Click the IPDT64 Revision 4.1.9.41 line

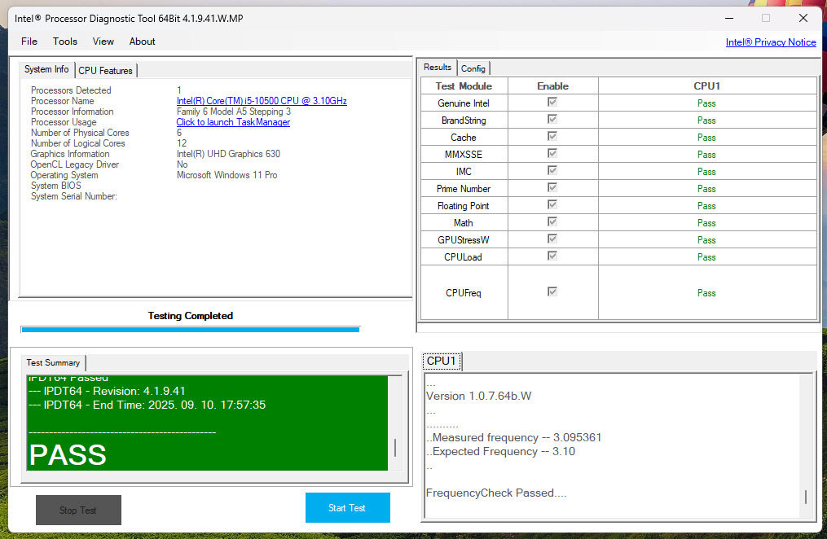tap(107, 391)
